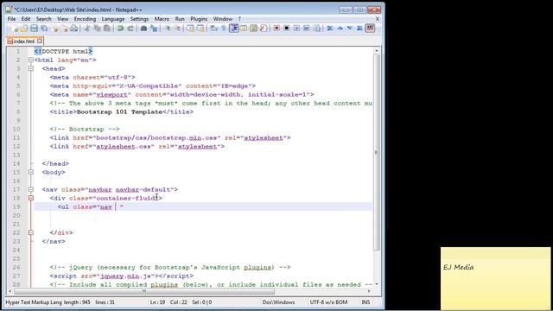Toggle the highlighted Indent Guide icon

(x=234, y=29)
